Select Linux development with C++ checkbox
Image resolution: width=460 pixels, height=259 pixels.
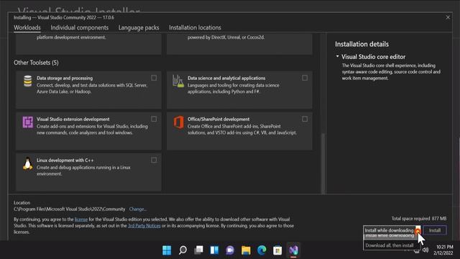coord(154,160)
